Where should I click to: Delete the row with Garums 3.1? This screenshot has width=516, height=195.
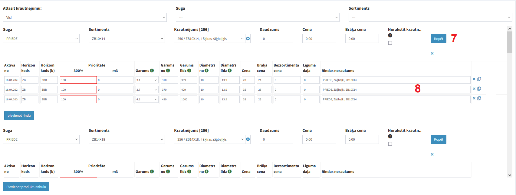[x=474, y=79]
